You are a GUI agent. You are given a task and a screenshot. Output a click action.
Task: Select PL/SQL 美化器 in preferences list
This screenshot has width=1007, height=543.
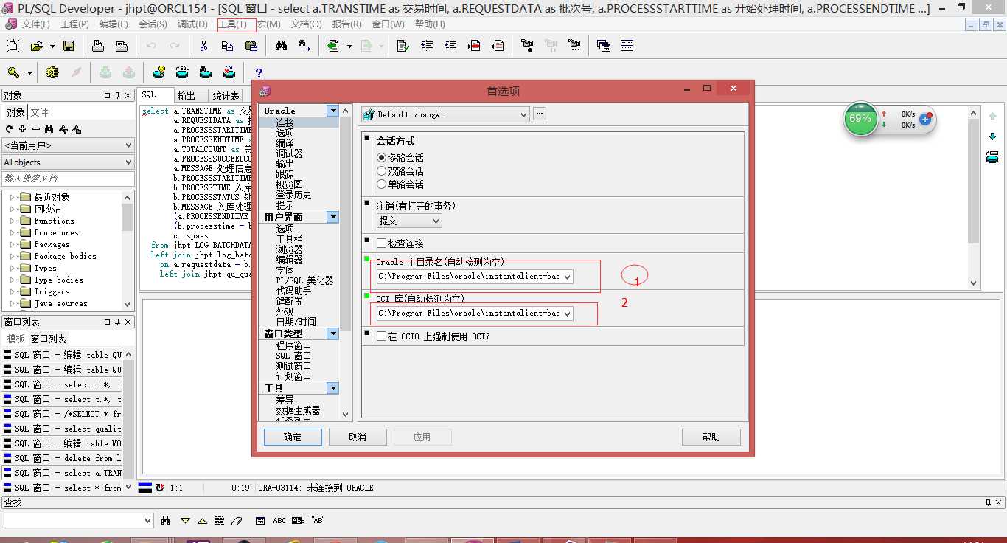[x=304, y=280]
